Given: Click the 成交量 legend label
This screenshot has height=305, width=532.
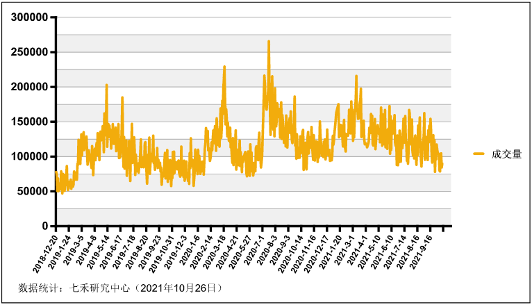Looking at the screenshot, I should tap(506, 154).
